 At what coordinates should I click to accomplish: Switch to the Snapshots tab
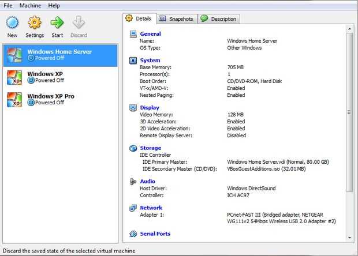[x=177, y=19]
